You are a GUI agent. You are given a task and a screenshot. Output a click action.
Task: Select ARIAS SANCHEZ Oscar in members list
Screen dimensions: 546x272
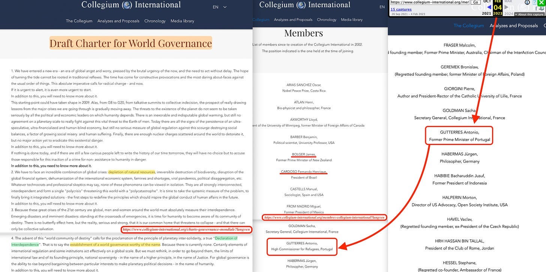point(304,85)
